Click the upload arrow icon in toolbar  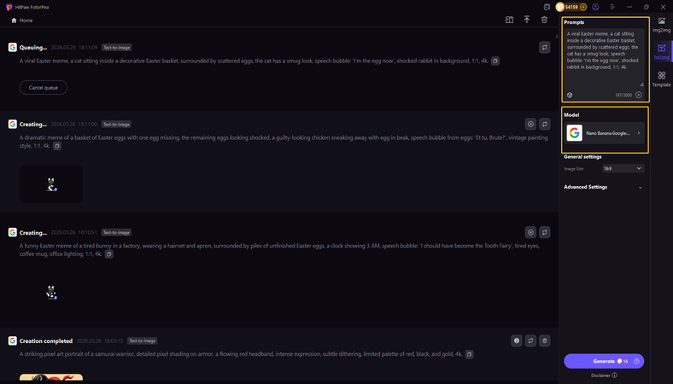526,20
